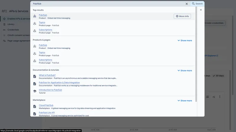This screenshot has width=236, height=132.
Task: Click Subscriptions icon in Top results
Action: point(35,31)
